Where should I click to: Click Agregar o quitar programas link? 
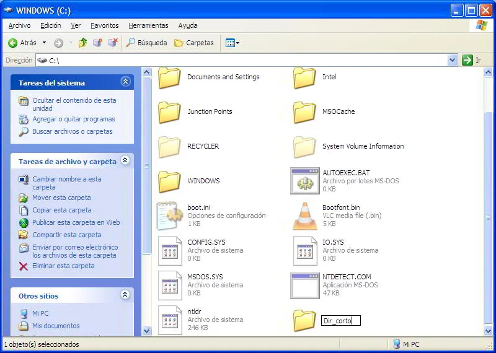pyautogui.click(x=73, y=119)
